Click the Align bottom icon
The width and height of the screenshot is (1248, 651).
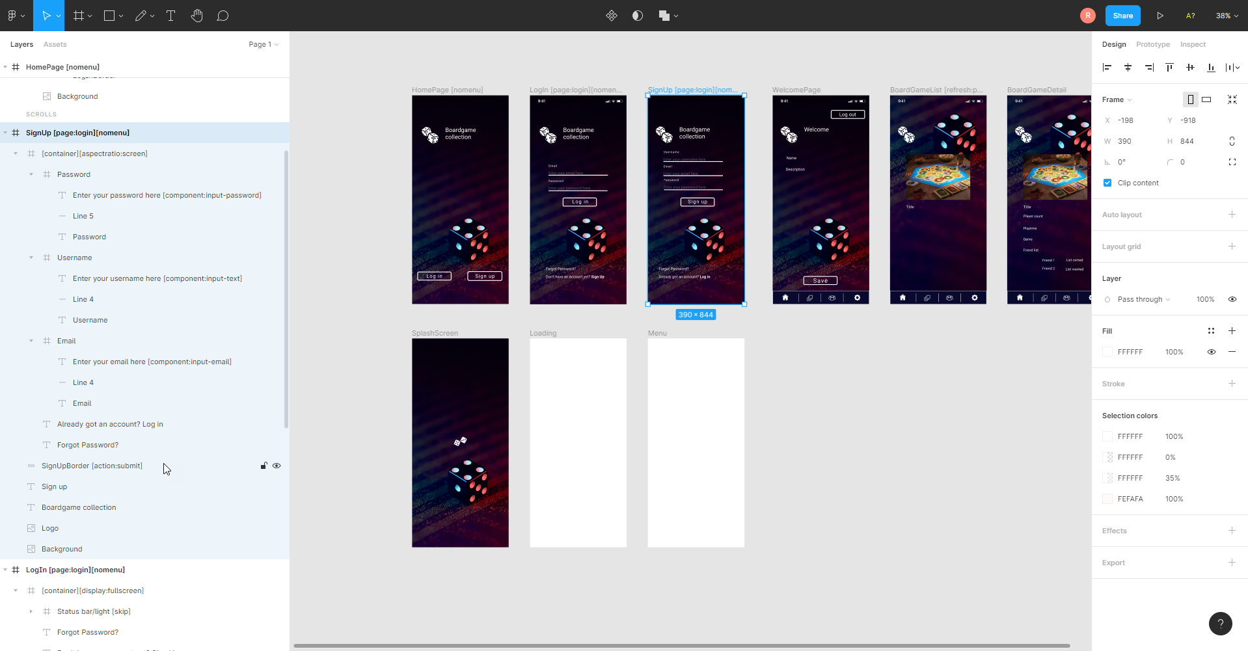coord(1211,67)
